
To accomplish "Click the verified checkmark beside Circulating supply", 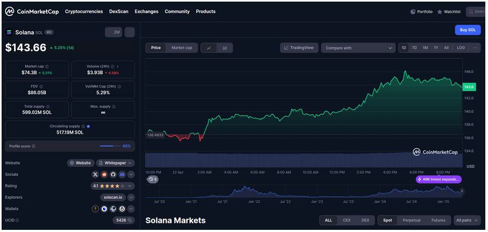I will (88, 126).
